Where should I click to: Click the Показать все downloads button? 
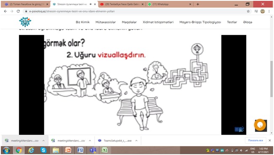[x=255, y=141]
